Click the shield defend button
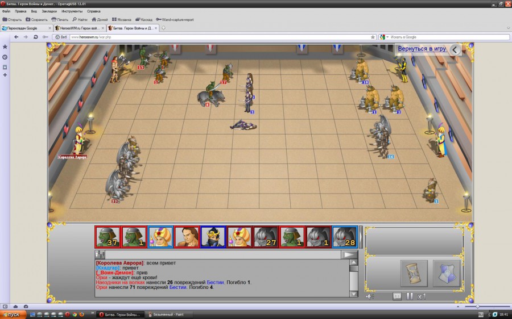Image resolution: width=512 pixels, height=319 pixels. 447,274
